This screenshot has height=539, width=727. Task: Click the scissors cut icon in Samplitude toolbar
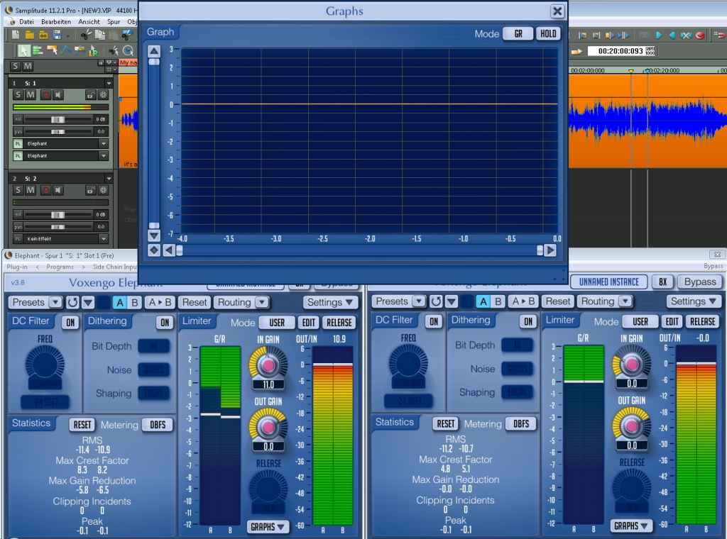click(x=86, y=35)
